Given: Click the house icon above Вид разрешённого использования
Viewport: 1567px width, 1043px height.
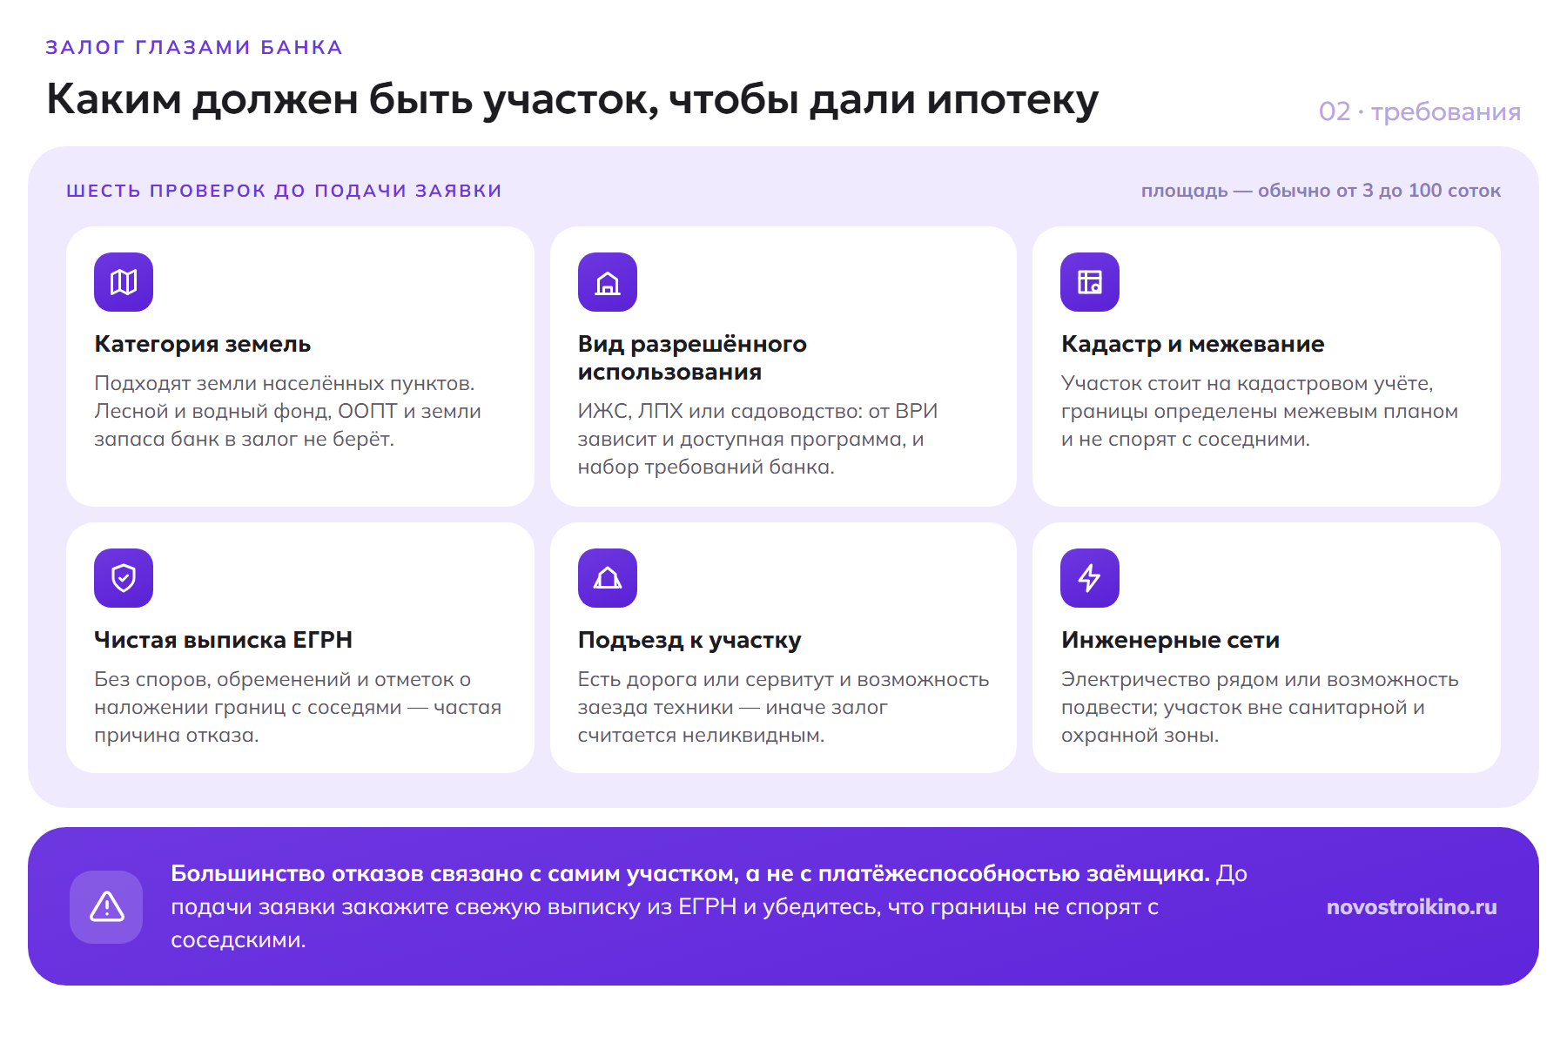Looking at the screenshot, I should (608, 282).
